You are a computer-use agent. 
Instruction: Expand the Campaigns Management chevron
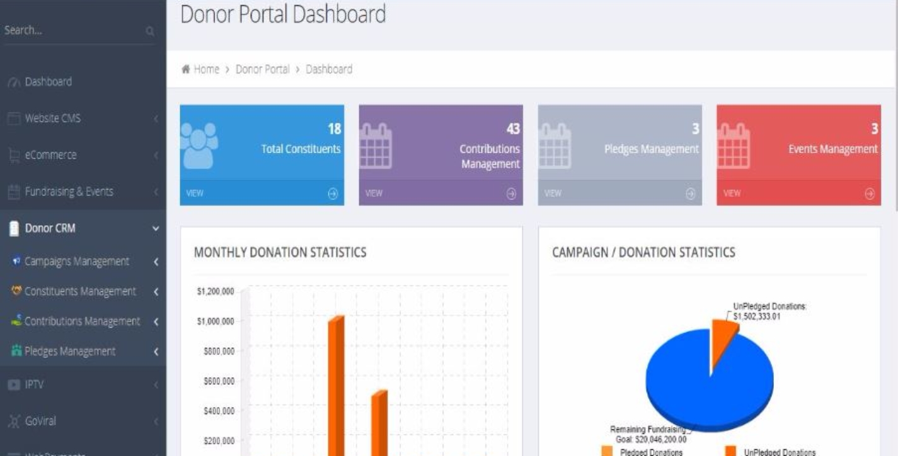[156, 262]
